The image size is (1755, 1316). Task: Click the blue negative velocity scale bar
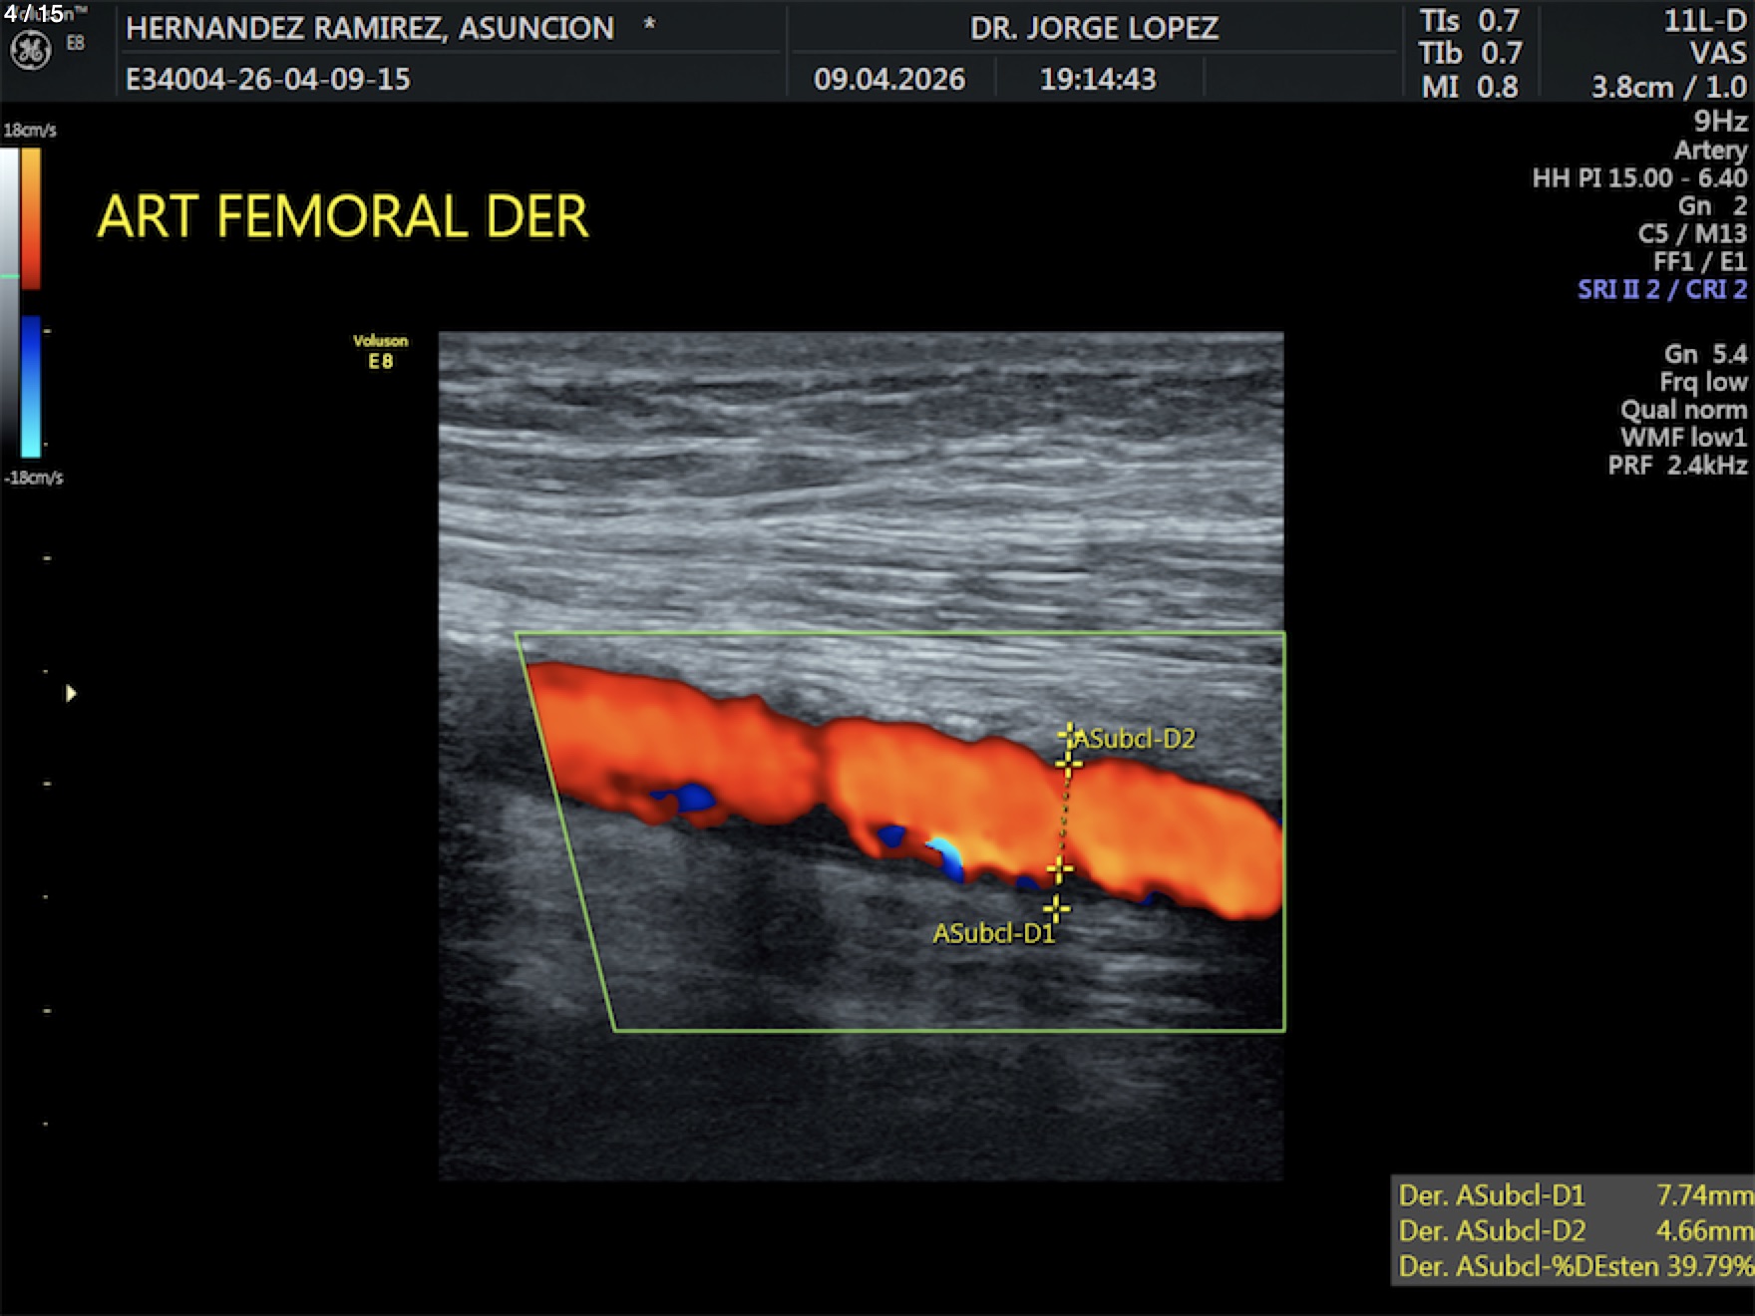(31, 386)
